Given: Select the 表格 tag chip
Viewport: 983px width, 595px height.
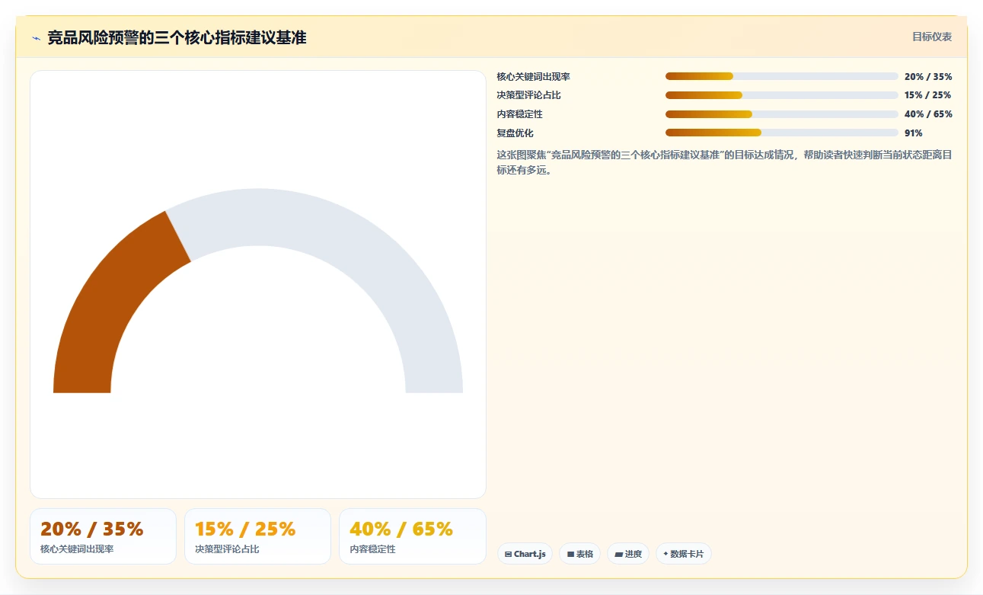Looking at the screenshot, I should point(580,554).
